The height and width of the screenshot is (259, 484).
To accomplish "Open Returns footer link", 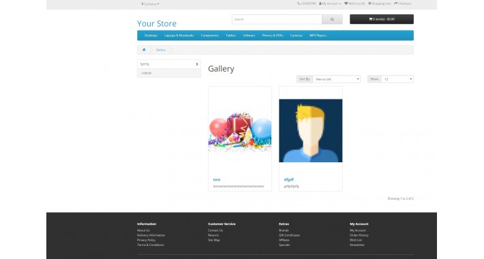I will [213, 235].
